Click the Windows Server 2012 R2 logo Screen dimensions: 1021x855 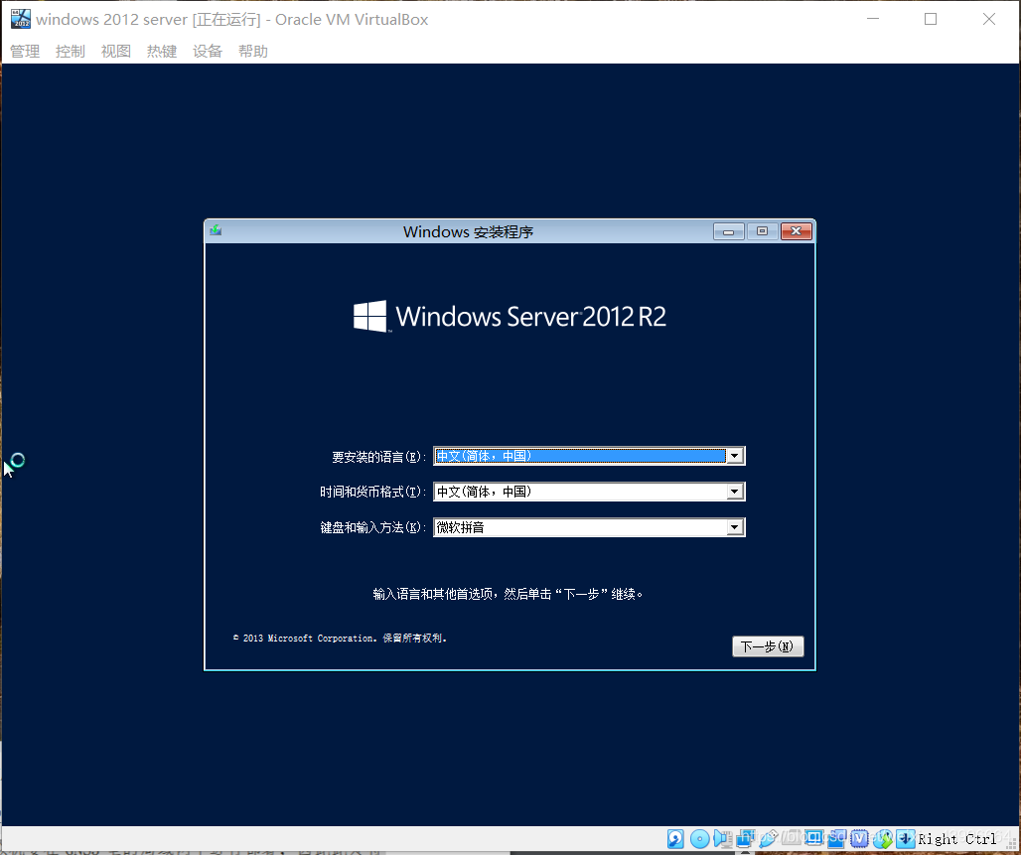point(510,317)
